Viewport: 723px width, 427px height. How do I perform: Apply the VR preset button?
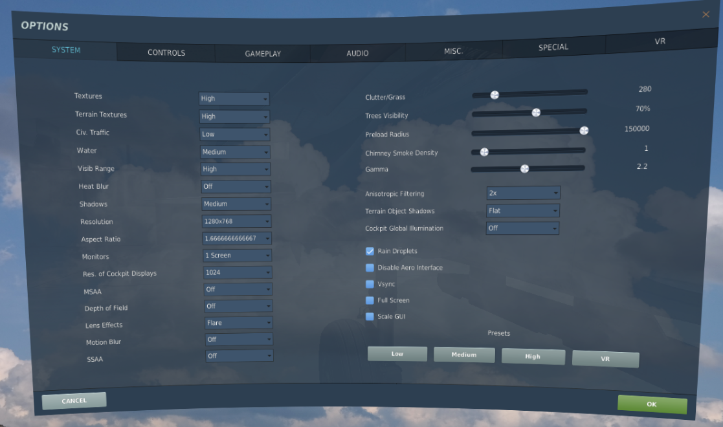pyautogui.click(x=605, y=359)
